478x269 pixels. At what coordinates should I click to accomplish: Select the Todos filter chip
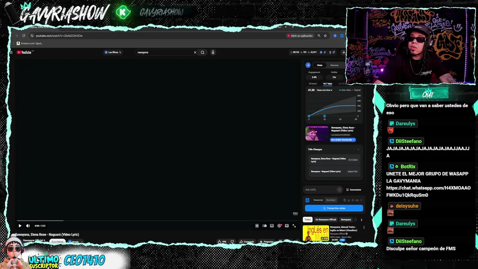pyautogui.click(x=307, y=220)
